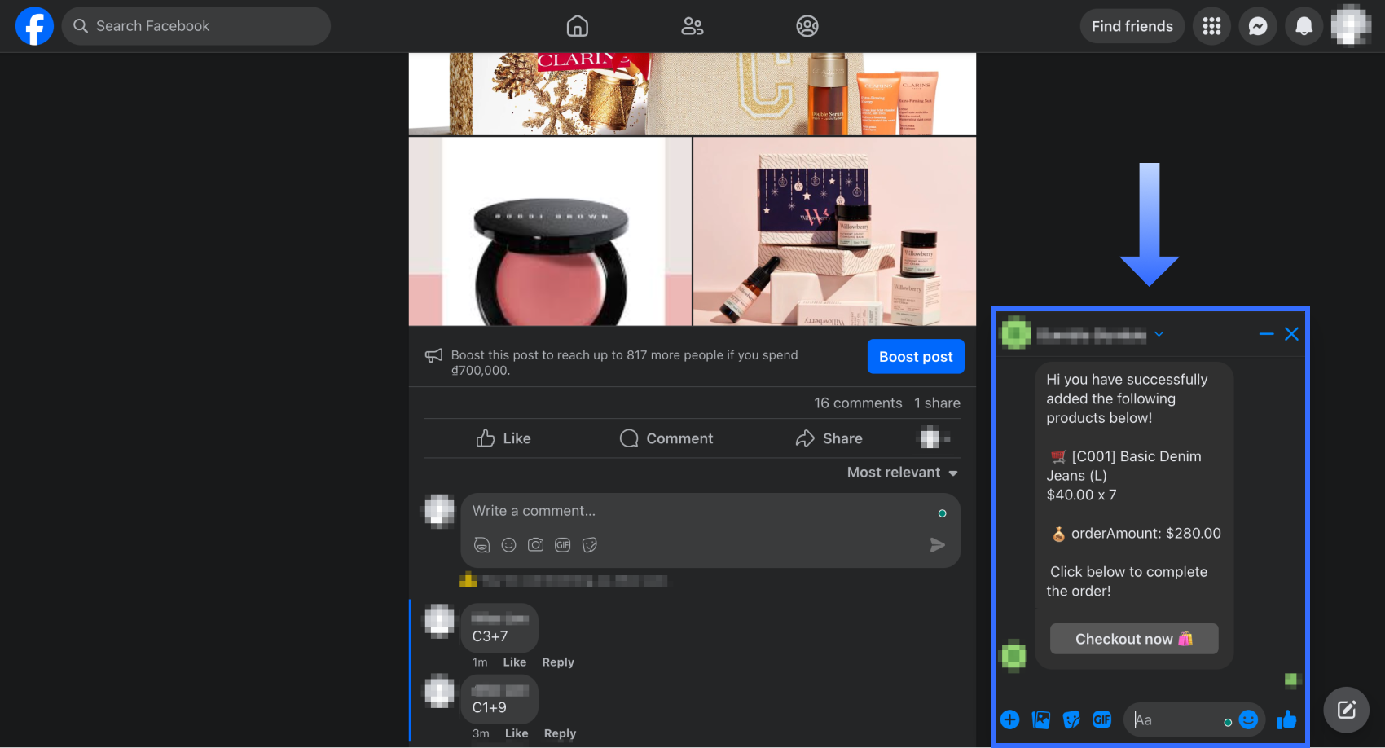The width and height of the screenshot is (1385, 748).
Task: Expand the Most relevant comment sorting
Action: click(x=902, y=473)
